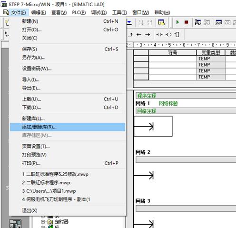The image size is (236, 228).
Task: Choose 导出(E)... menu entry
Action: (68, 88)
